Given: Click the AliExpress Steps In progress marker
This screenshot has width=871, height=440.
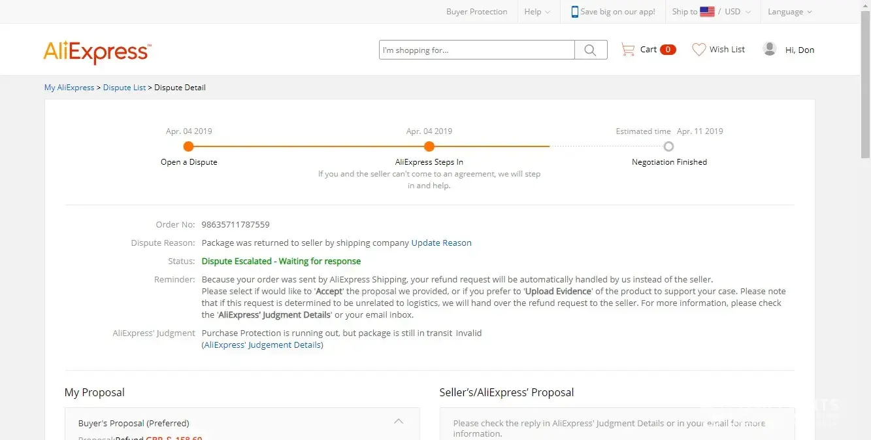Looking at the screenshot, I should 429,146.
